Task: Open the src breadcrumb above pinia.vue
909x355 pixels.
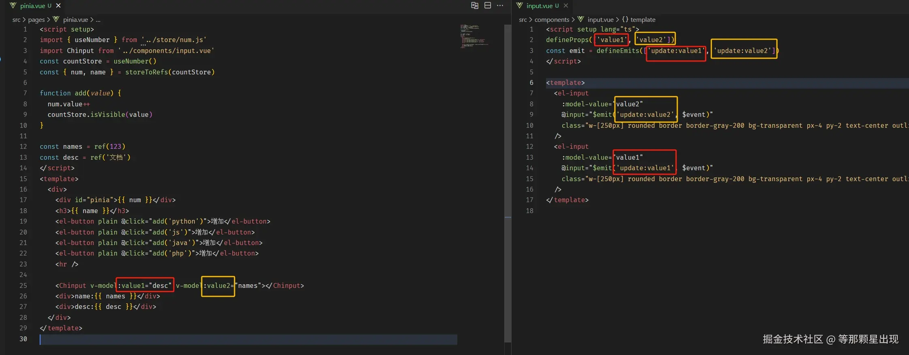Action: pyautogui.click(x=16, y=19)
